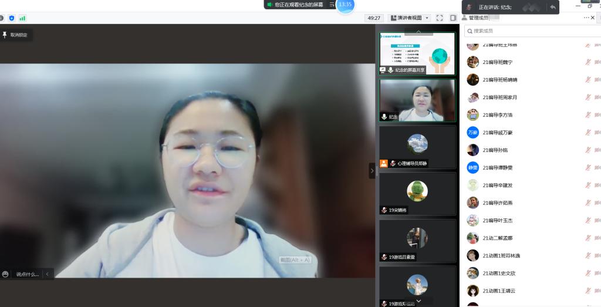Click the blue security shield icon
This screenshot has width=601, height=307.
pyautogui.click(x=12, y=18)
